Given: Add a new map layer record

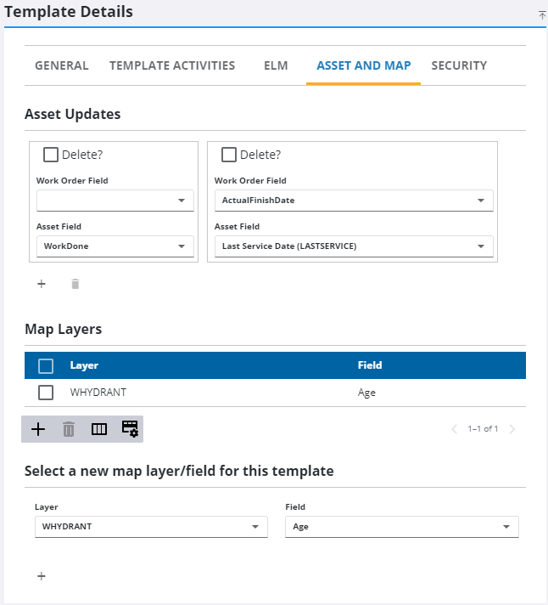Looking at the screenshot, I should [x=38, y=429].
